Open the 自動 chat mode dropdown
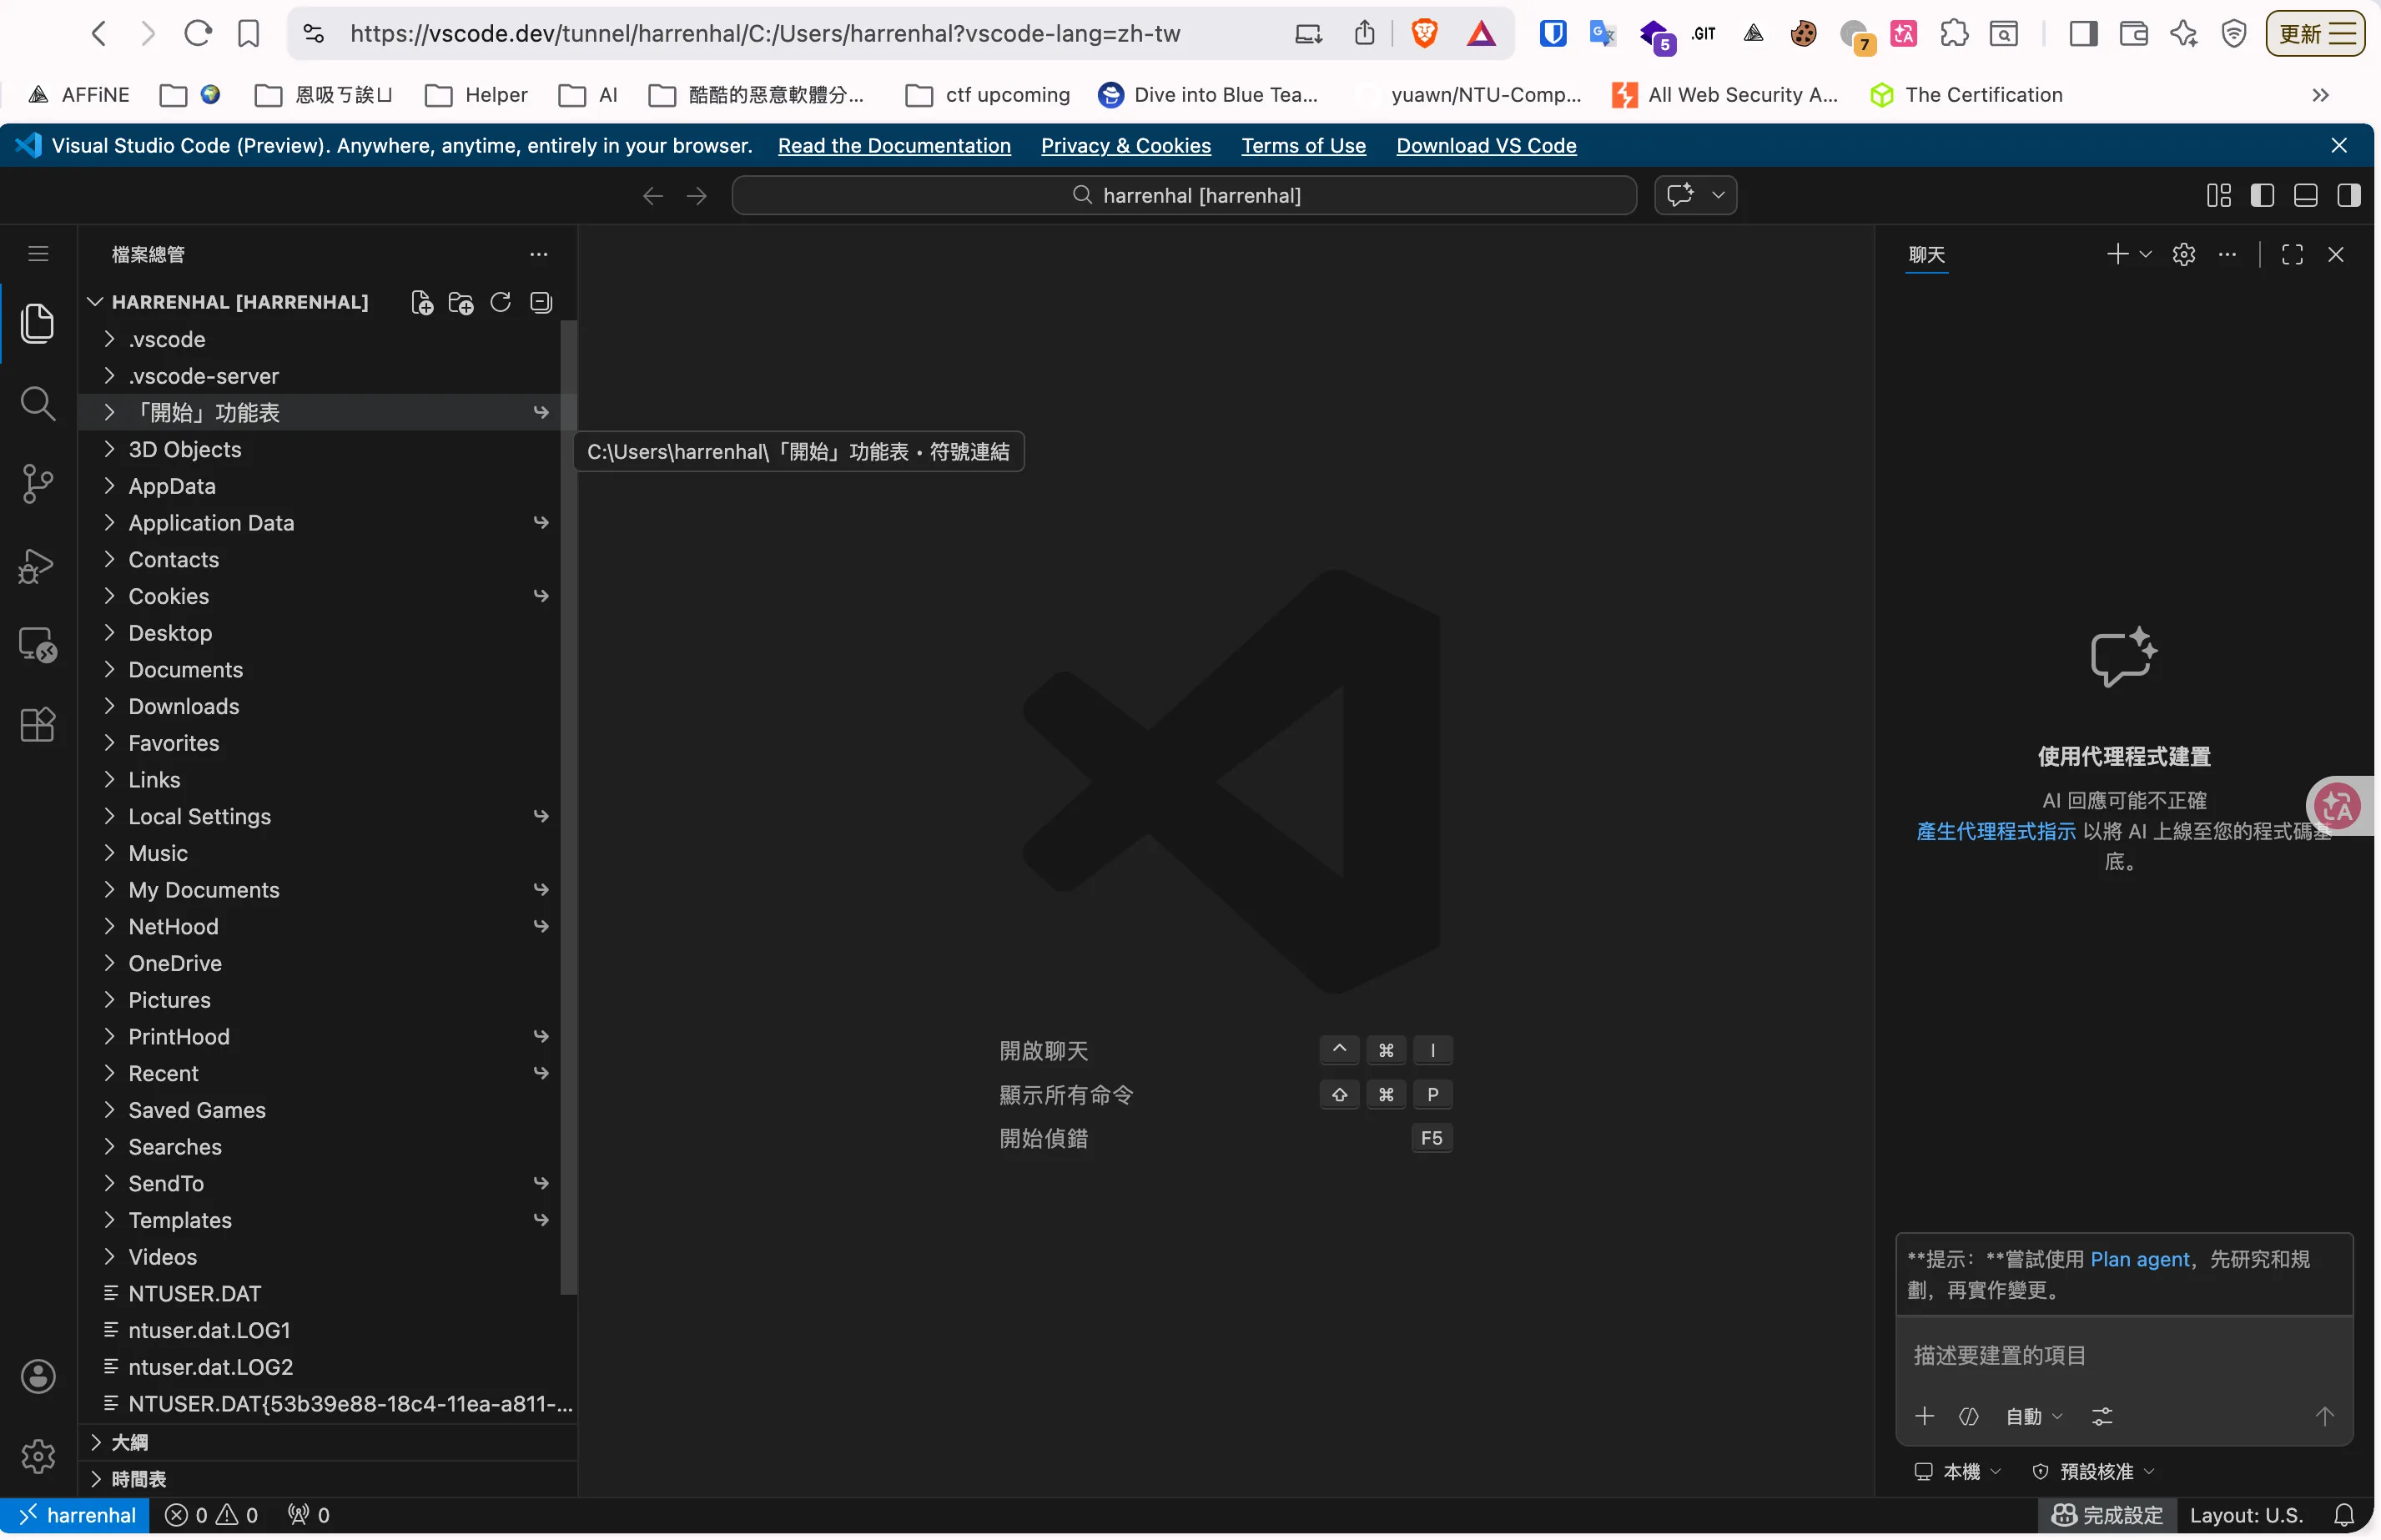Image resolution: width=2381 pixels, height=1540 pixels. pyautogui.click(x=2034, y=1416)
